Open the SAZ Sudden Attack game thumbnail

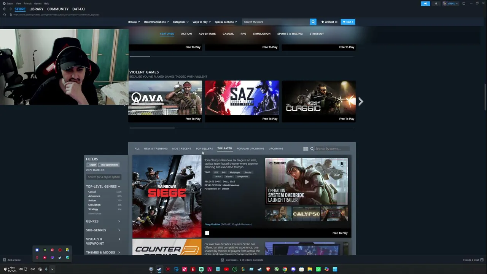coord(242,98)
